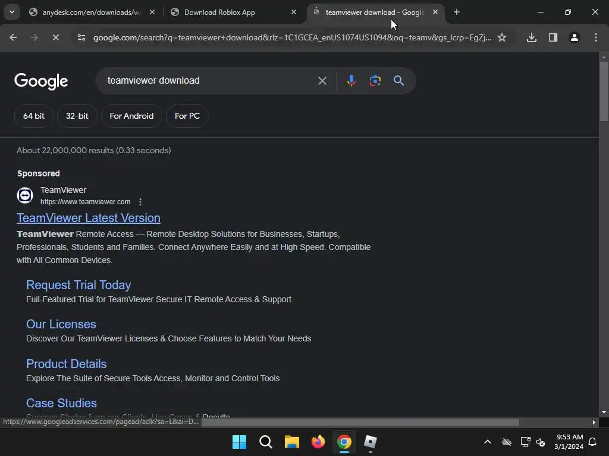Open the notifications bell
609x456 pixels.
point(593,442)
